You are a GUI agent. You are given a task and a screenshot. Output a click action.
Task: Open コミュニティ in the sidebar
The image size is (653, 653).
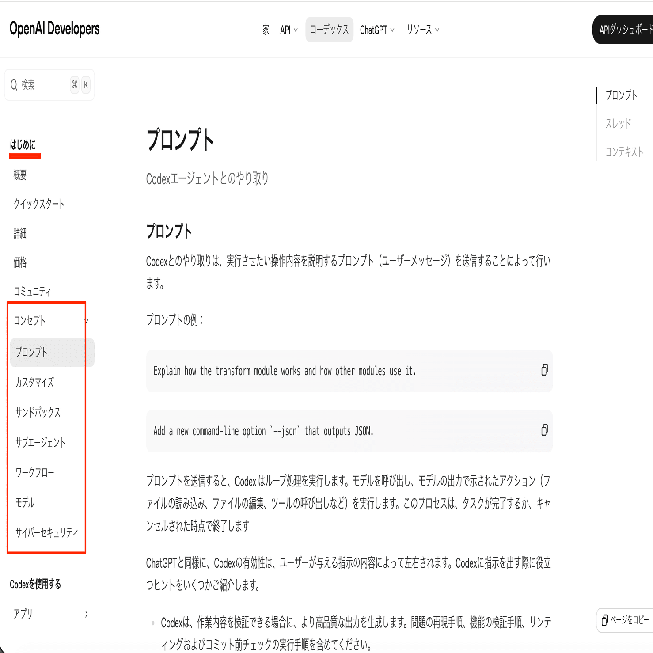point(32,291)
